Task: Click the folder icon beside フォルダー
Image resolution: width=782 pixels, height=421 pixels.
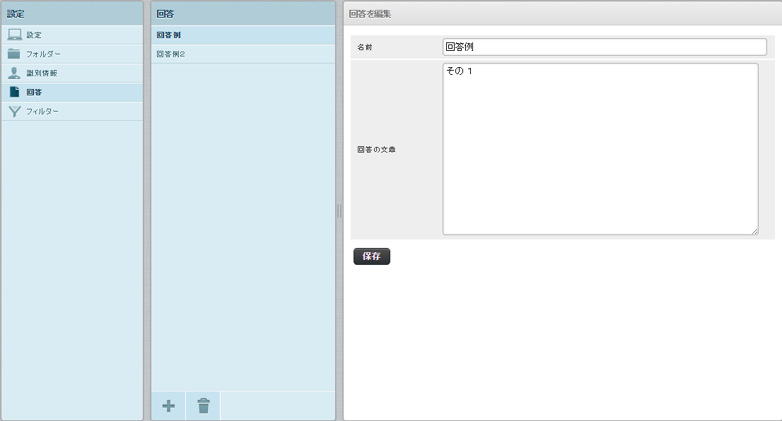Action: click(x=14, y=53)
